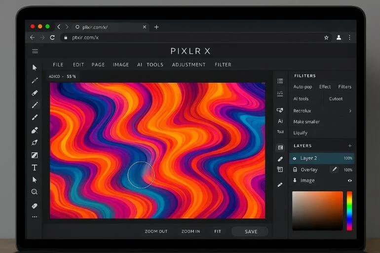Open a new browser tab with plus icon
The image size is (380, 253).
click(156, 27)
